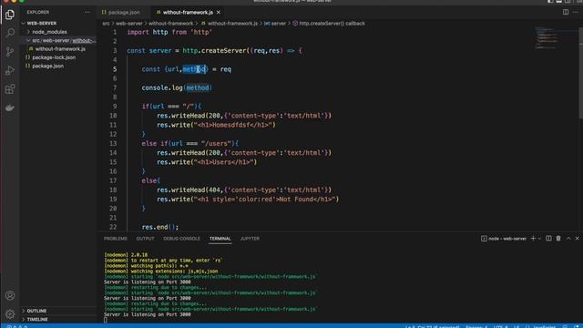Click the without-framework folder breadcrumb
This screenshot has height=328, width=583.
pos(170,24)
